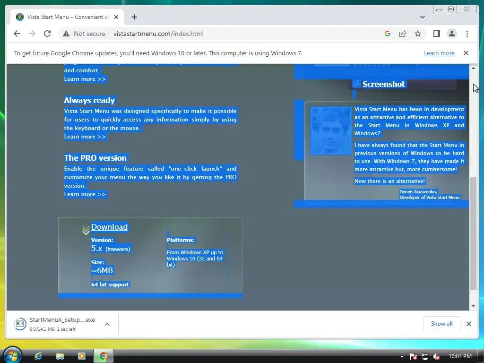The image size is (484, 363).
Task: Open Windows Media Player from taskbar
Action: [x=82, y=356]
